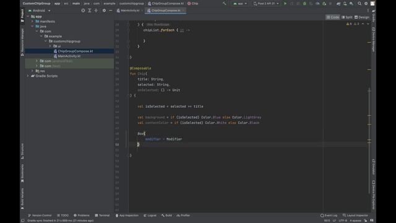
Task: Click CustomChipGroup breadcrumb in navigation bar
Action: coord(37,4)
